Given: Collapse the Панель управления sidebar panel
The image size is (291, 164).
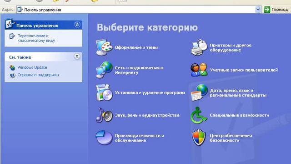Looking at the screenshot, I should tap(77, 25).
